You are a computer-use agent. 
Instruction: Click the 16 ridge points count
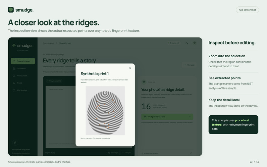pos(146,106)
